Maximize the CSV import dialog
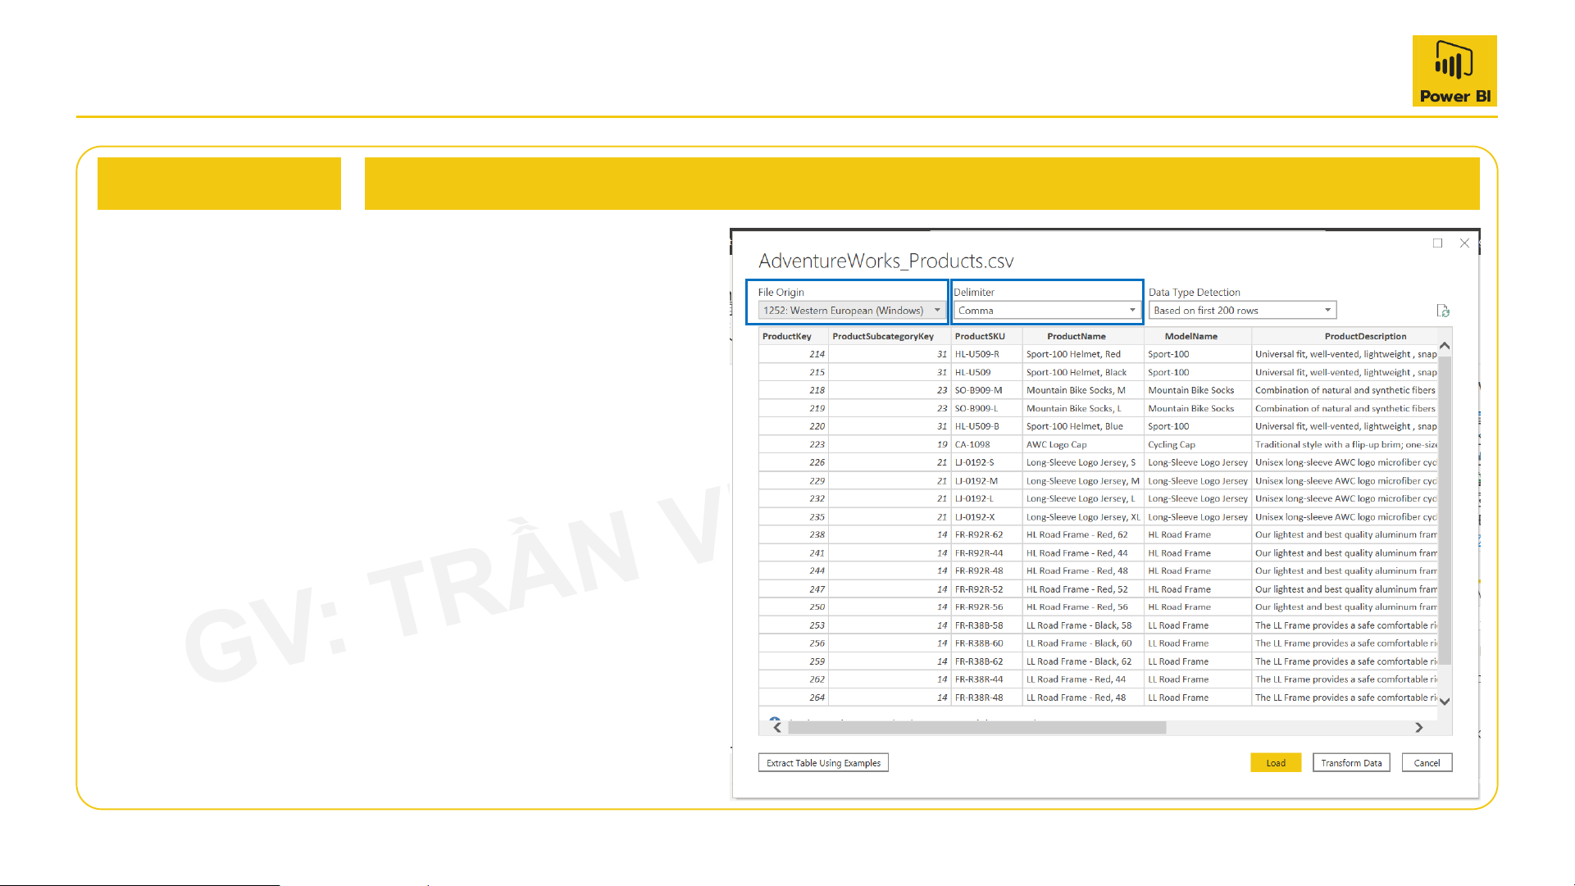The width and height of the screenshot is (1575, 886). [x=1437, y=243]
